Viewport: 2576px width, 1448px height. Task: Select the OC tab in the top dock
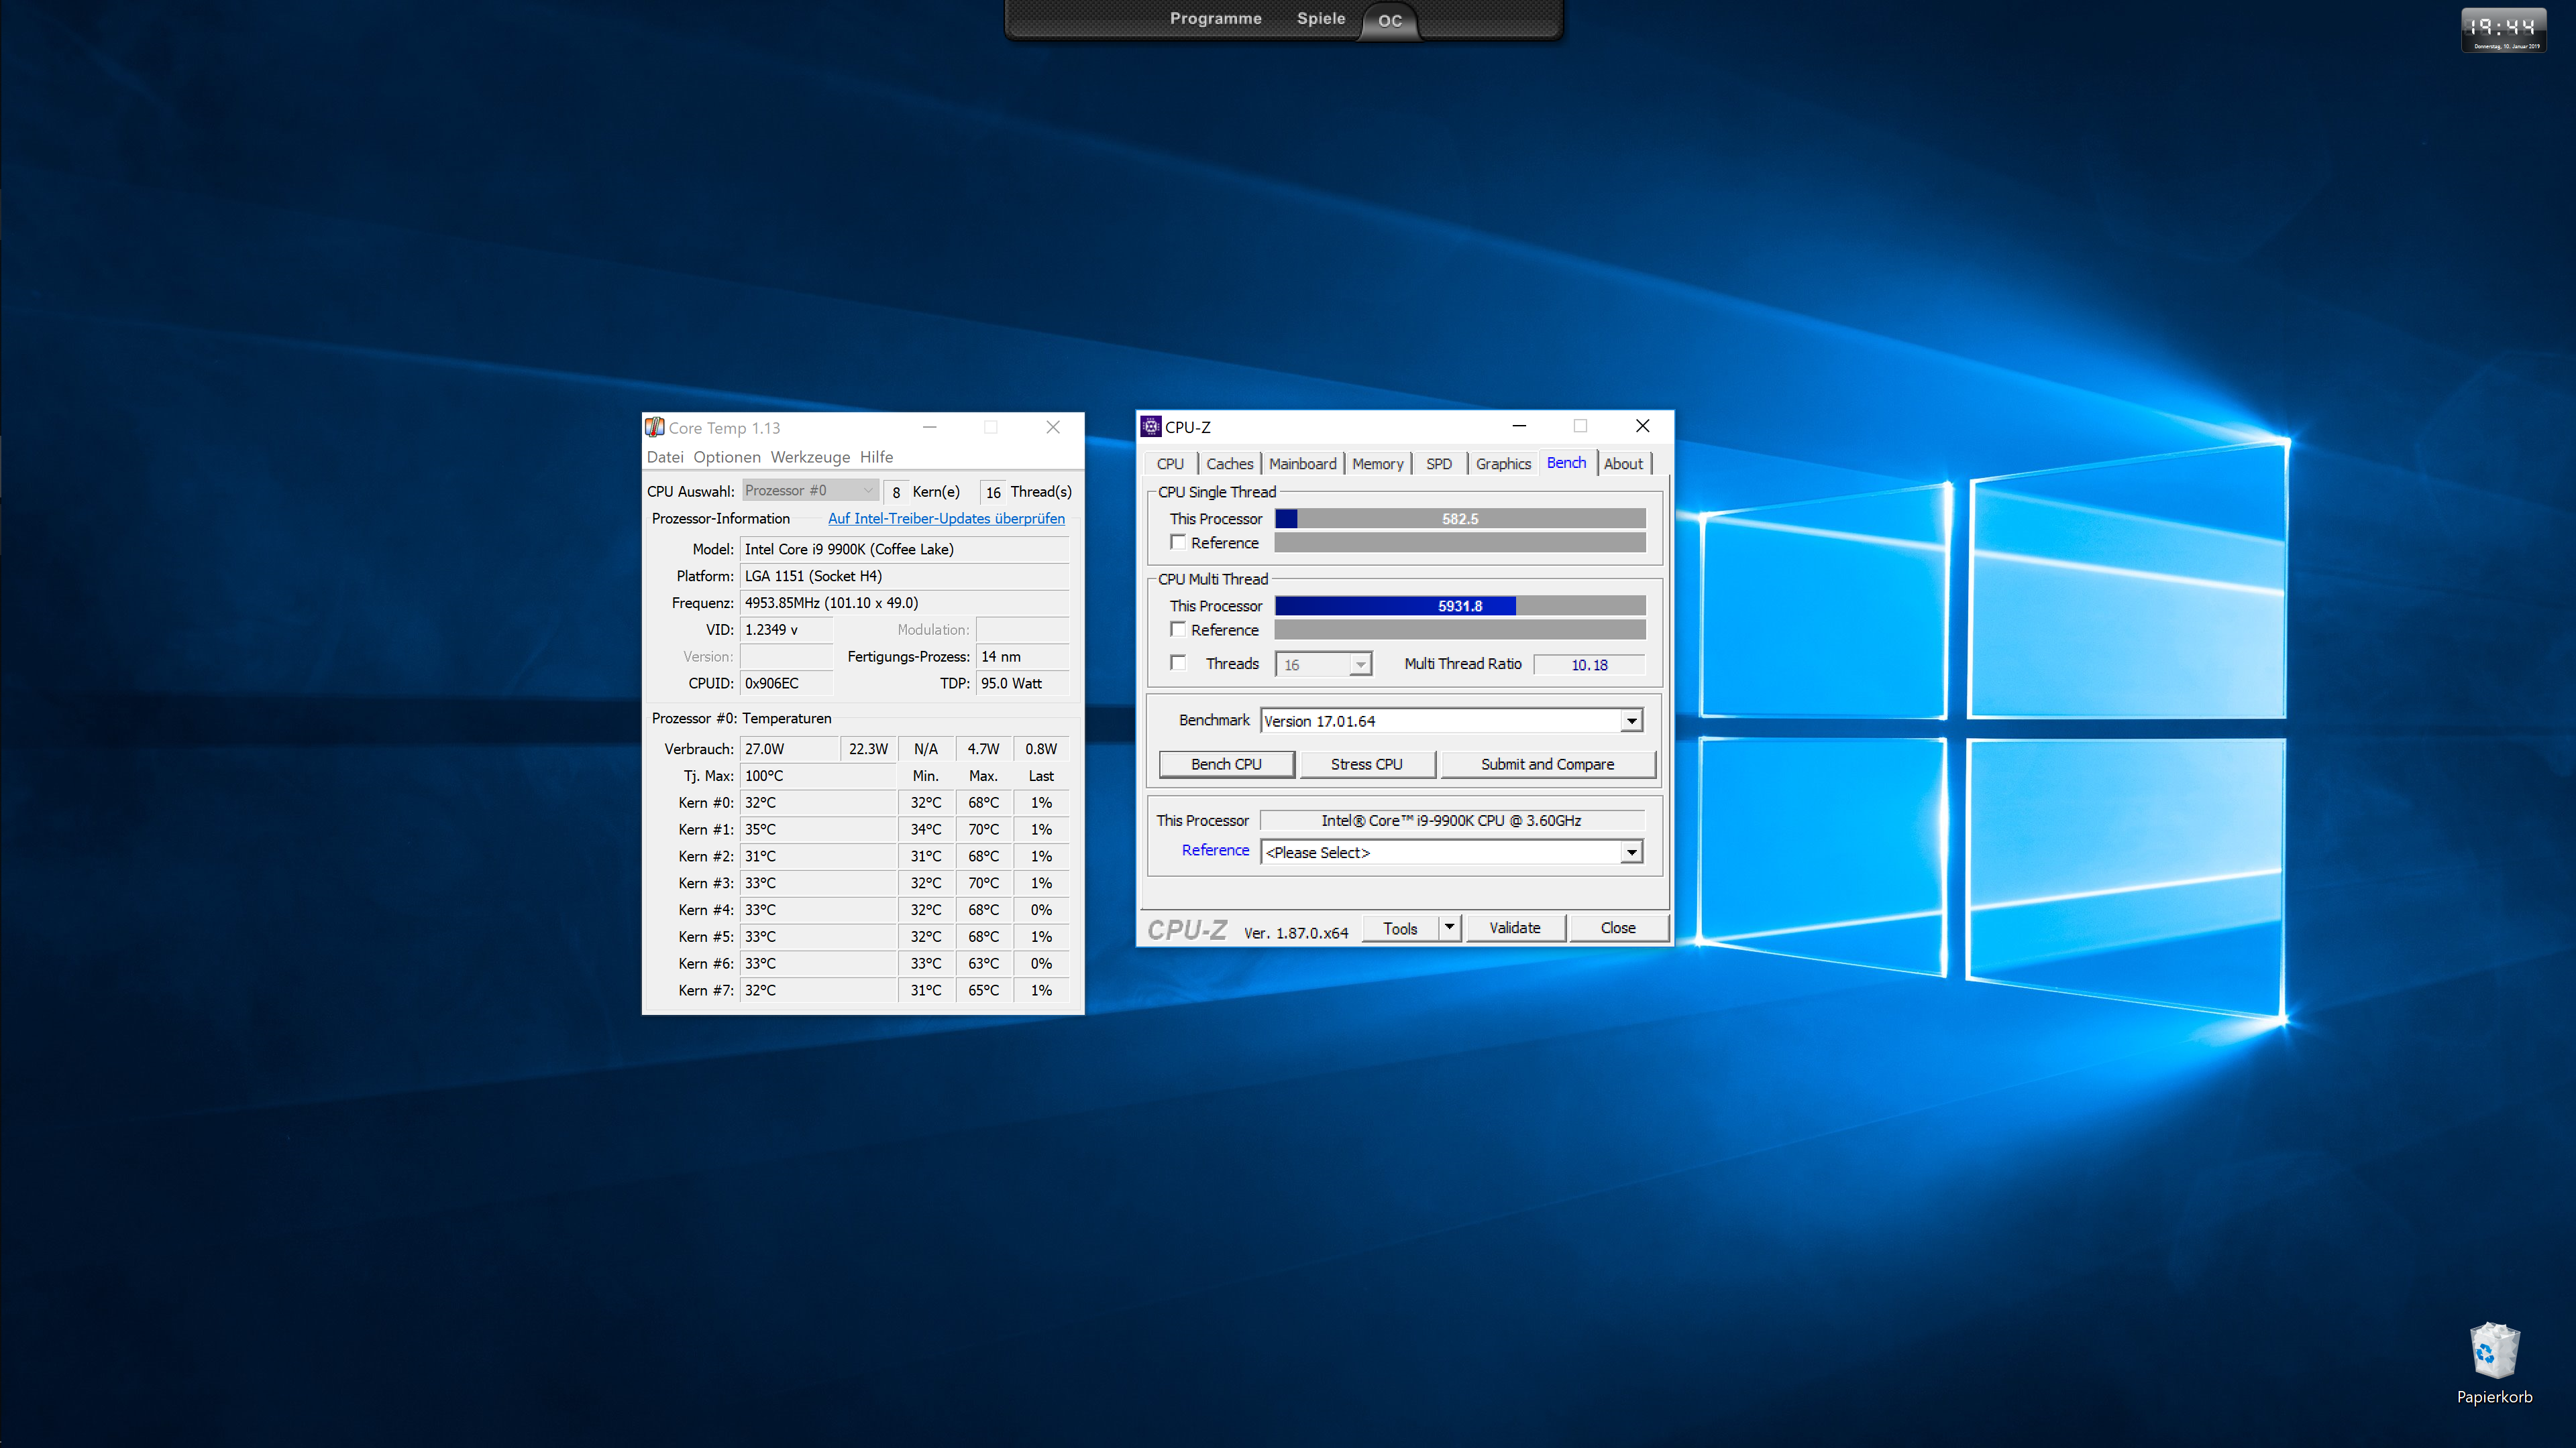pyautogui.click(x=1389, y=21)
